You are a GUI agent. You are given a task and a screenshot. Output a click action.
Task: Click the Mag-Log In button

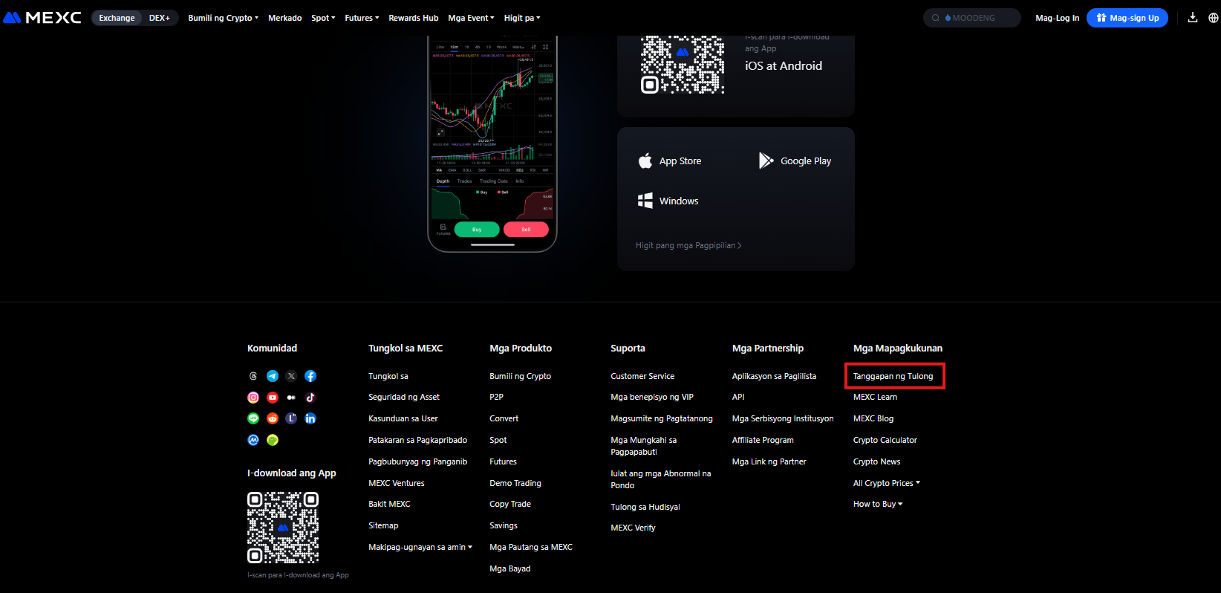pyautogui.click(x=1058, y=18)
